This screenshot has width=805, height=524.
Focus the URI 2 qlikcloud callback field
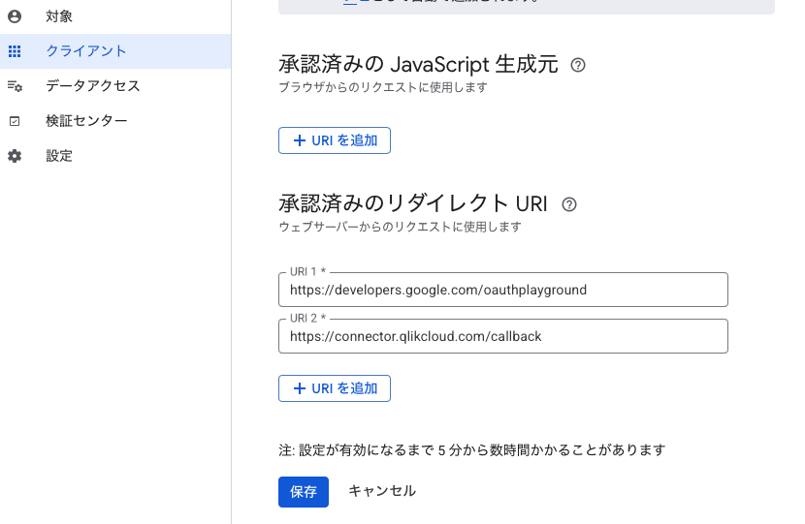pos(502,336)
